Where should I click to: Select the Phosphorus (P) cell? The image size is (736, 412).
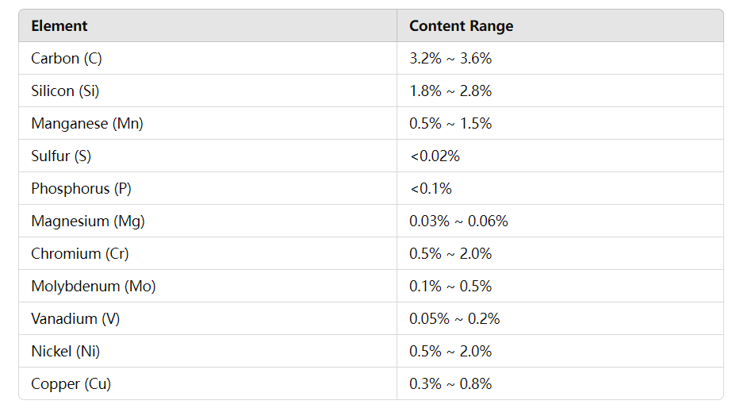[208, 188]
